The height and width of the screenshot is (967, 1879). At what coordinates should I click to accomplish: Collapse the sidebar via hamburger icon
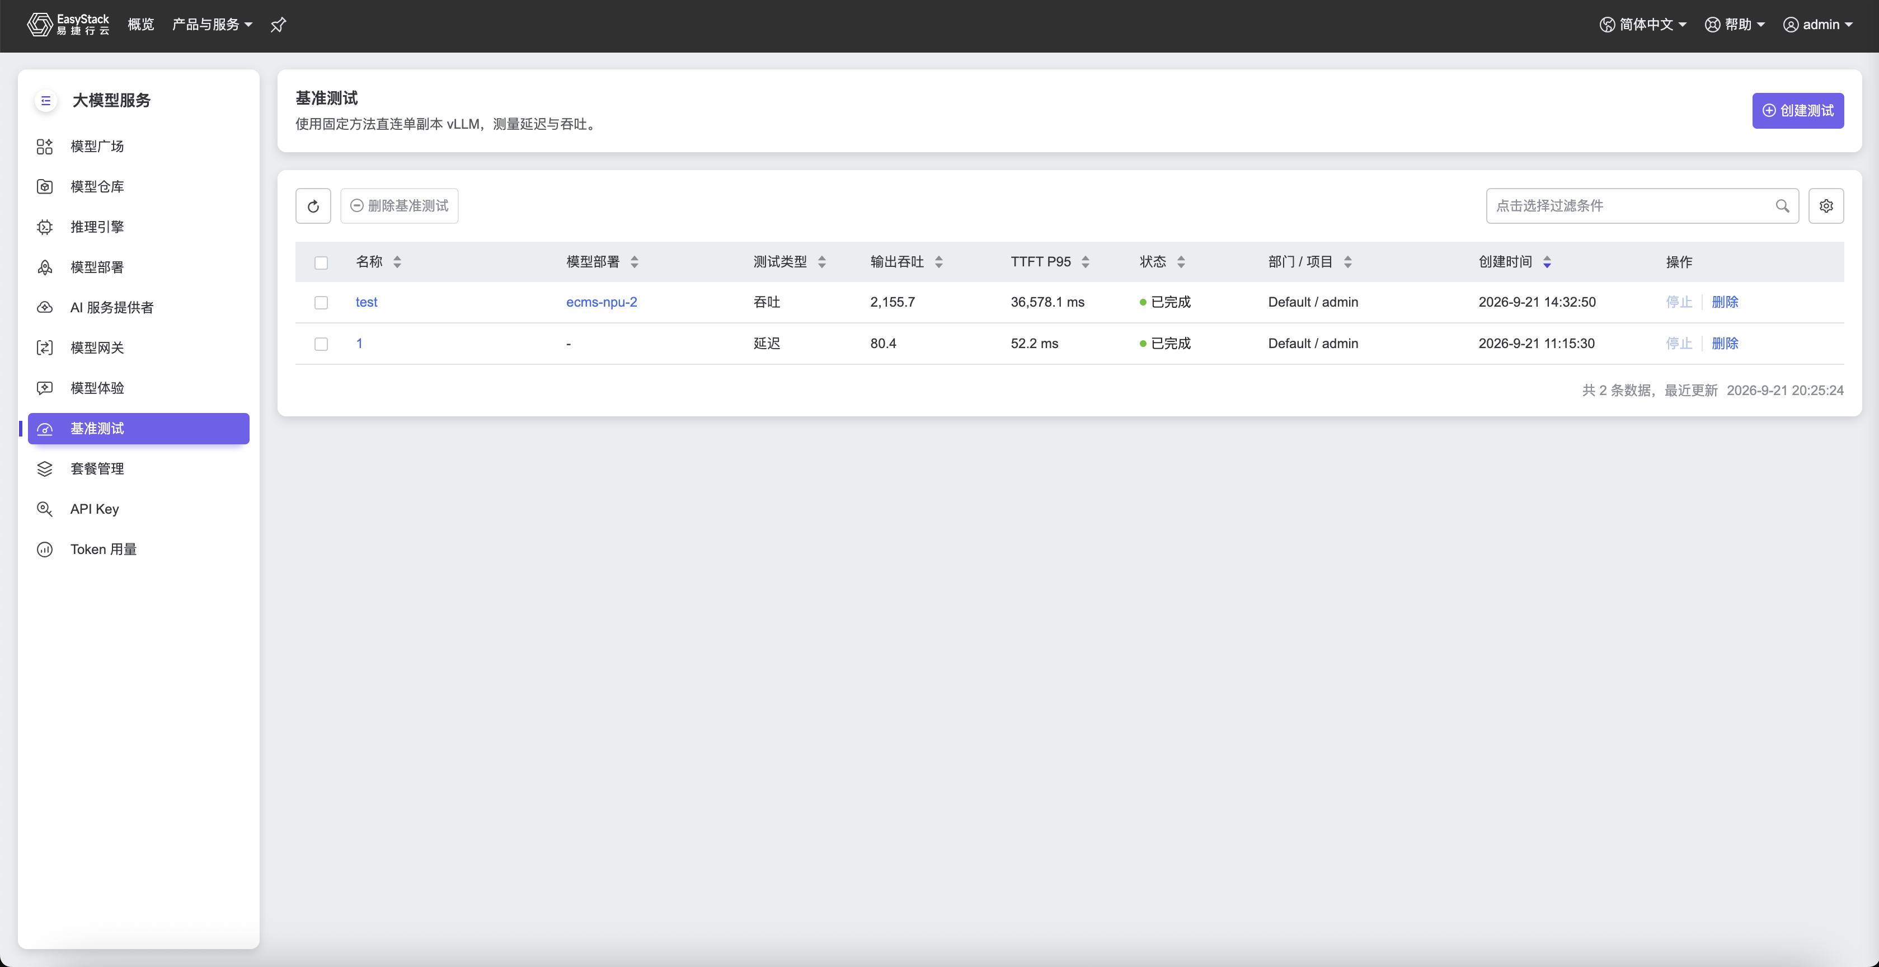click(45, 101)
